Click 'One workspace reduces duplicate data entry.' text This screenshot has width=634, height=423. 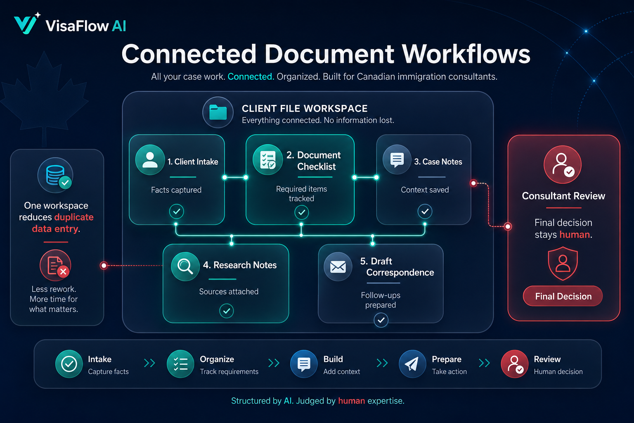tap(56, 217)
